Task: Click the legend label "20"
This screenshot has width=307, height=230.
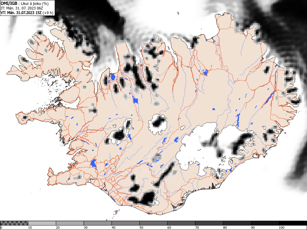Action: coord(58,228)
